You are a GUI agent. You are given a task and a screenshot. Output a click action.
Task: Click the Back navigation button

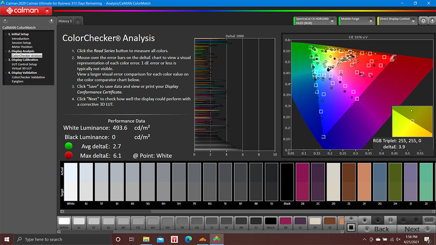[x=377, y=229]
